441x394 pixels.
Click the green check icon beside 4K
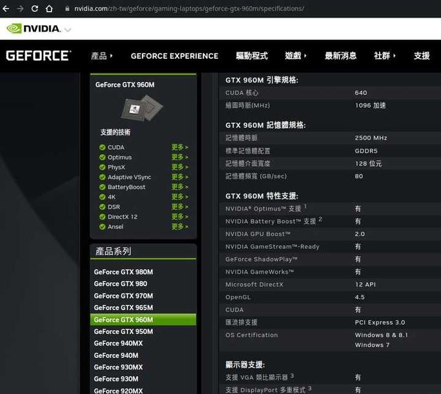click(x=103, y=197)
